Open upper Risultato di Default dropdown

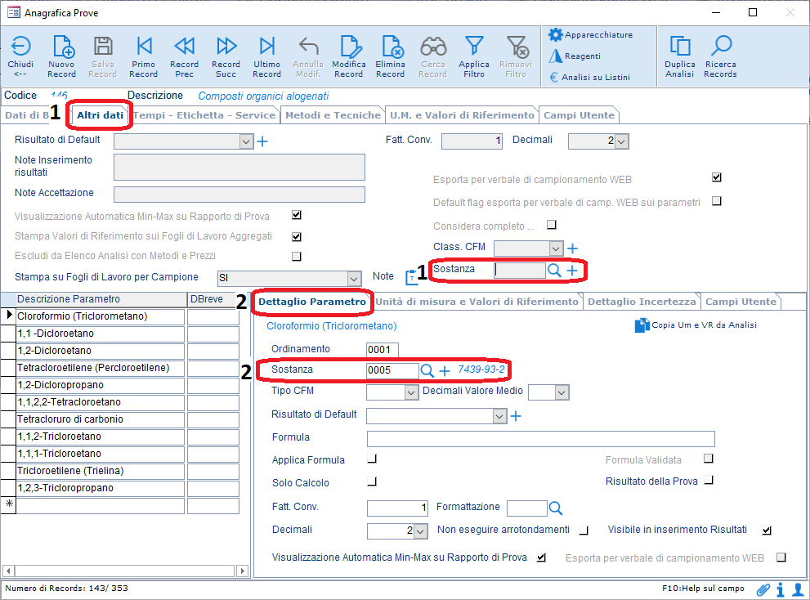246,141
